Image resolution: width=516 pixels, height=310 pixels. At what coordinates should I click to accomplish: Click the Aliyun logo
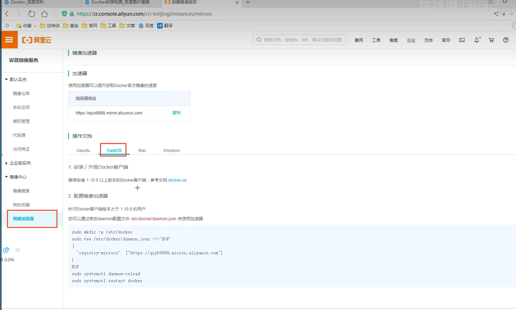(x=37, y=40)
